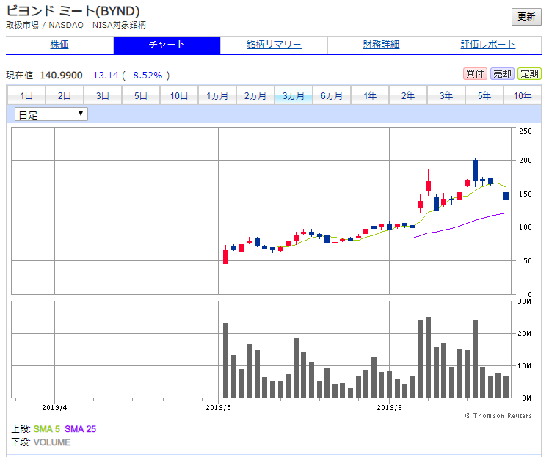This screenshot has height=457, width=549.
Task: Select the 5年 chart period
Action: click(484, 95)
